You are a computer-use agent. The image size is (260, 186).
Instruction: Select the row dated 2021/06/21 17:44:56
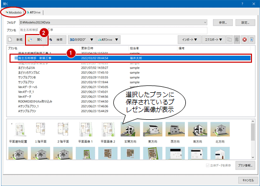coord(95,97)
